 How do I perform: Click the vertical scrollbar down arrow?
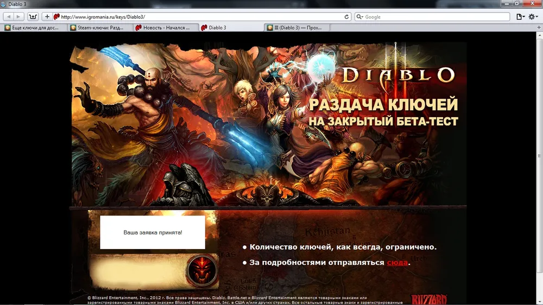click(540, 302)
